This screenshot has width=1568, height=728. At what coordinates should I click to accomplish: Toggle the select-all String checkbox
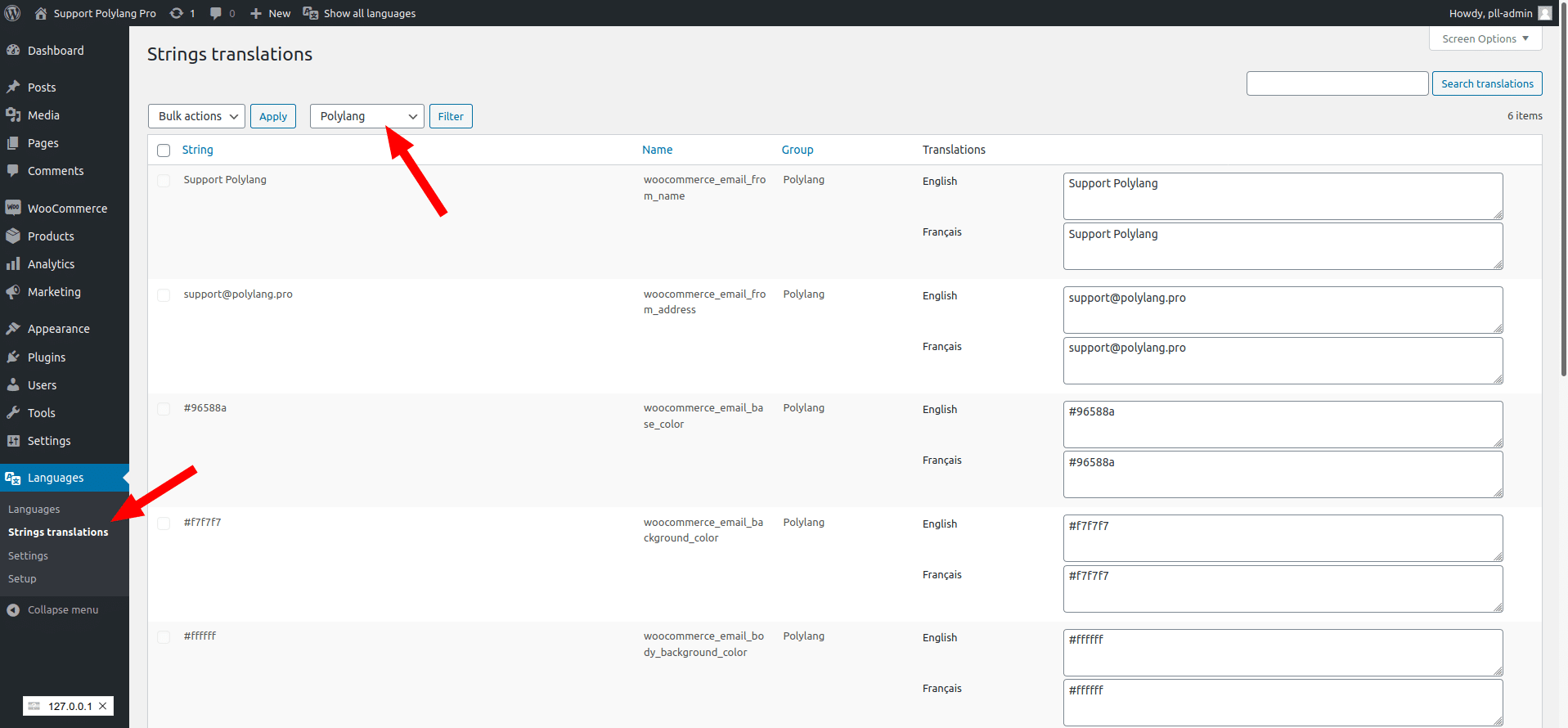coord(164,151)
